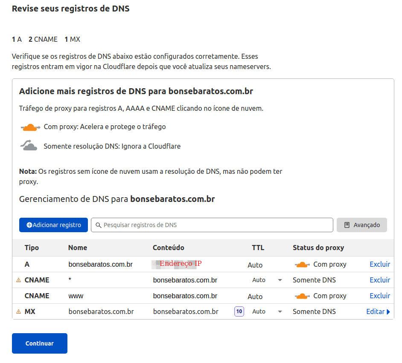402x363 pixels.
Task: Click the plus icon in Adicionar registro
Action: pyautogui.click(x=29, y=225)
